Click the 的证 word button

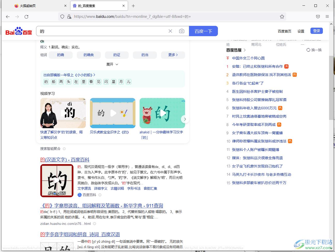(117, 55)
